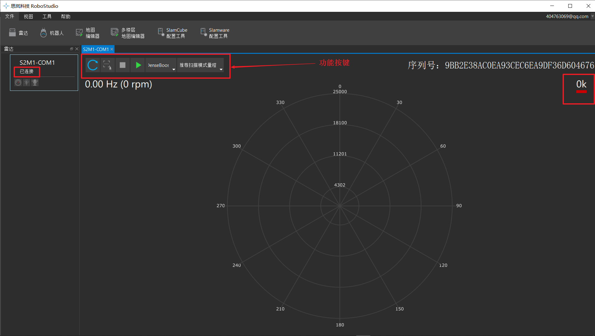Click the 已连接 connection status
The width and height of the screenshot is (595, 336).
point(27,72)
